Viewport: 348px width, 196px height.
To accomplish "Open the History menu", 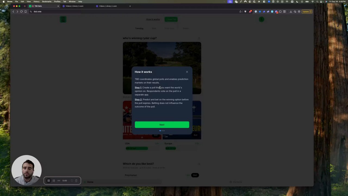I will (36, 2).
